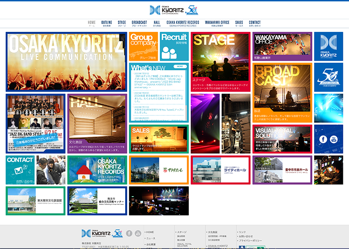Screen dimensions: 349x249
Task: Click the MORE button in What's NEW
Action: [x=179, y=66]
